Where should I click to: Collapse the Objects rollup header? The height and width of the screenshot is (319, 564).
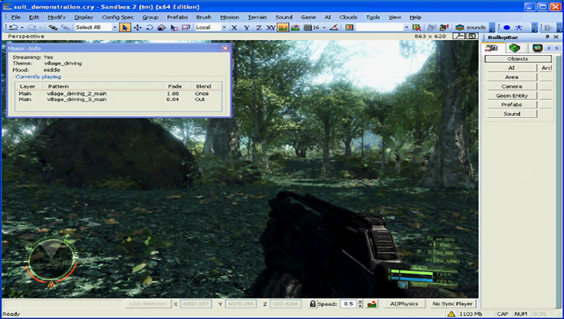coord(518,59)
